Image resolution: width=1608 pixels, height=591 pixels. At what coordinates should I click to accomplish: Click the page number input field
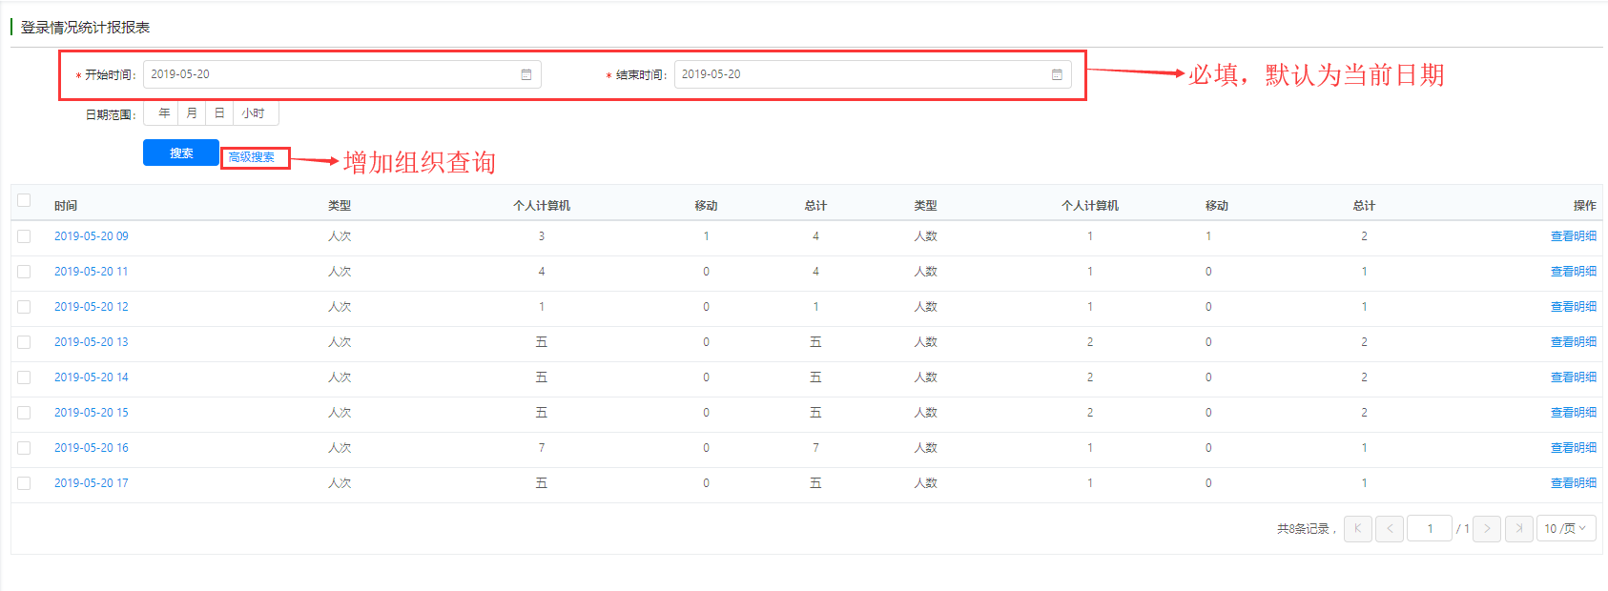pyautogui.click(x=1430, y=528)
